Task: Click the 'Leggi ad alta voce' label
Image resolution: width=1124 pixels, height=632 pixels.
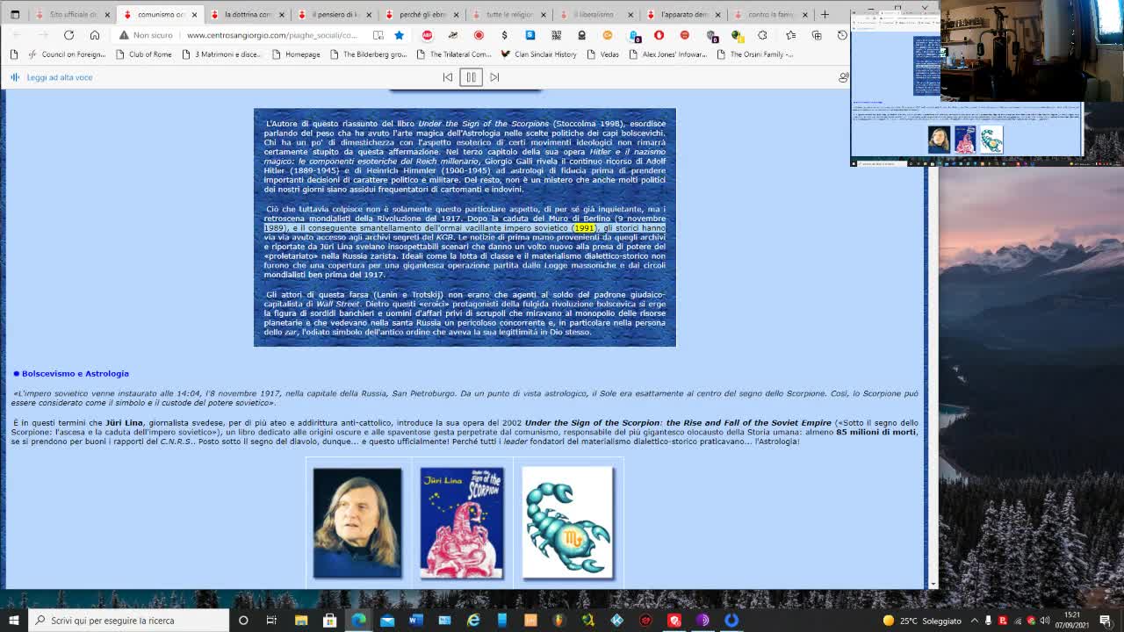Action: point(60,77)
